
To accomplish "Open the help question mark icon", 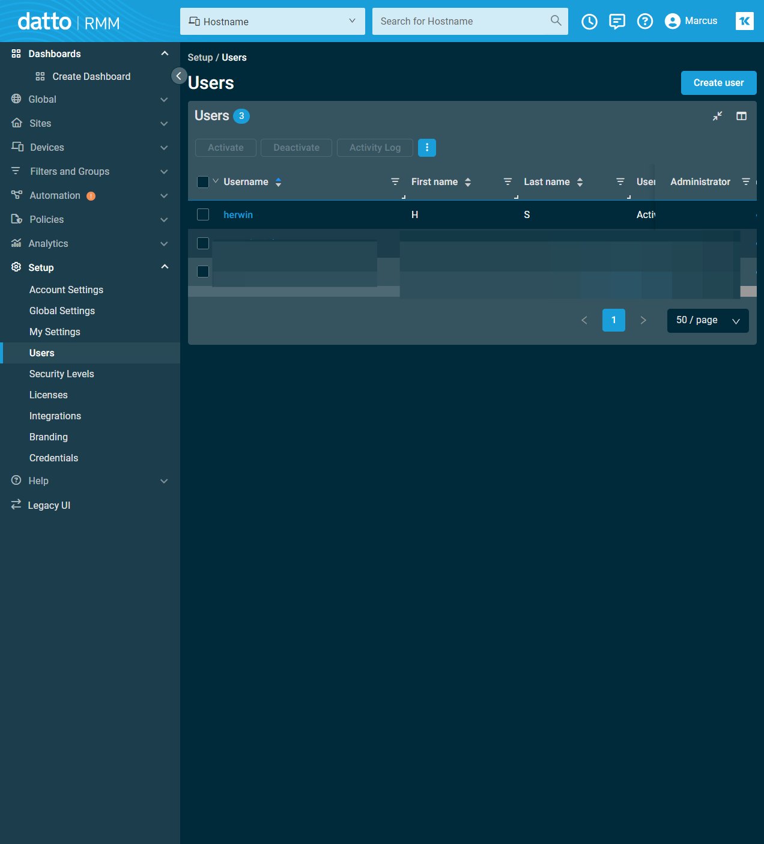I will (x=644, y=22).
